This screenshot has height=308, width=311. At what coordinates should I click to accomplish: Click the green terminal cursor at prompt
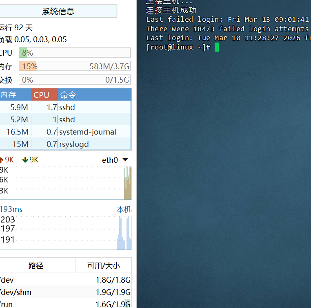(217, 47)
